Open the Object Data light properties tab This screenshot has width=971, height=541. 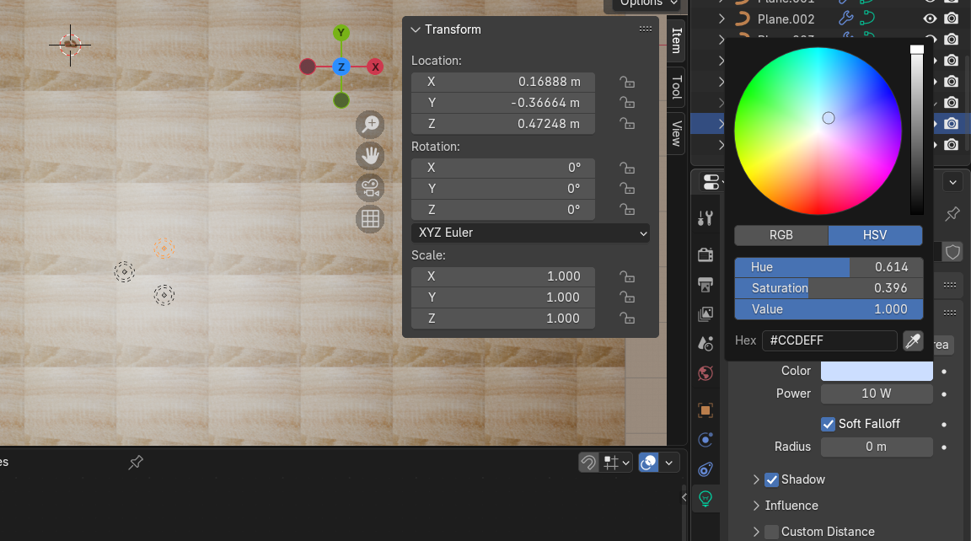click(706, 498)
